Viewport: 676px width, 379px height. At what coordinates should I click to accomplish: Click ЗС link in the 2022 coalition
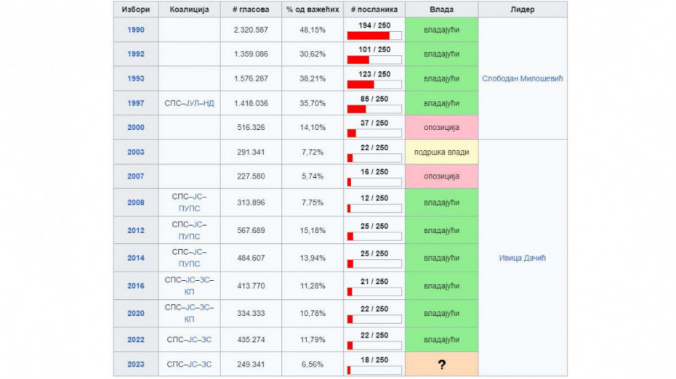click(206, 339)
